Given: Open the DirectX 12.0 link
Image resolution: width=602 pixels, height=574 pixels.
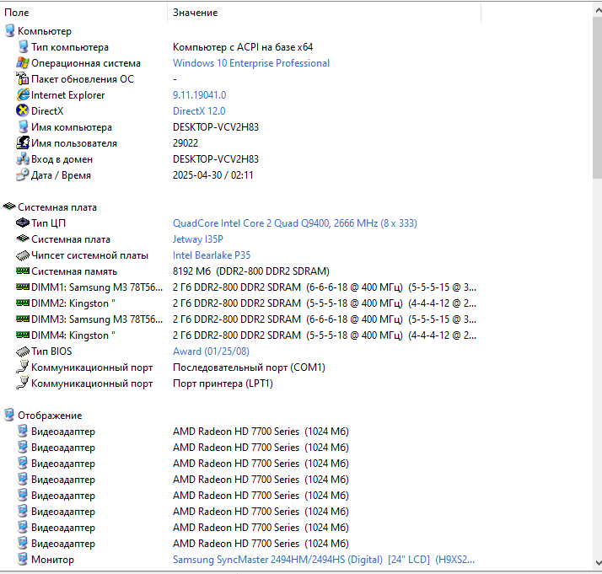Looking at the screenshot, I should click(x=199, y=111).
